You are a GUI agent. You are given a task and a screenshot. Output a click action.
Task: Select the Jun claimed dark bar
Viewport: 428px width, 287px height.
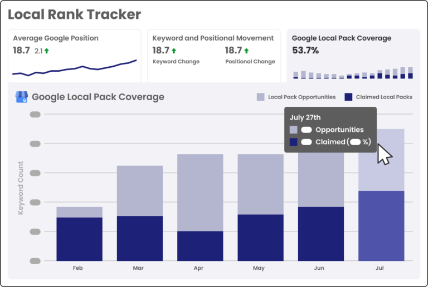[320, 234]
